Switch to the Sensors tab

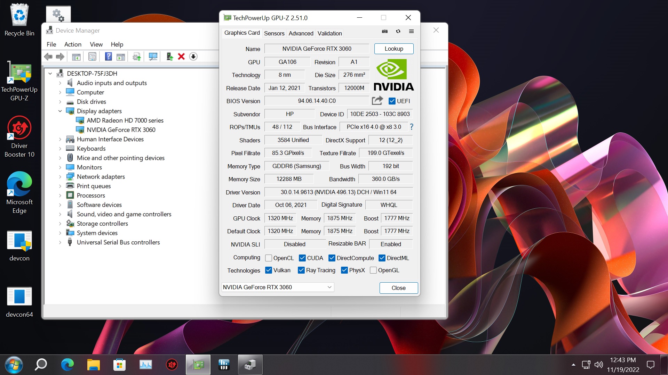[274, 33]
